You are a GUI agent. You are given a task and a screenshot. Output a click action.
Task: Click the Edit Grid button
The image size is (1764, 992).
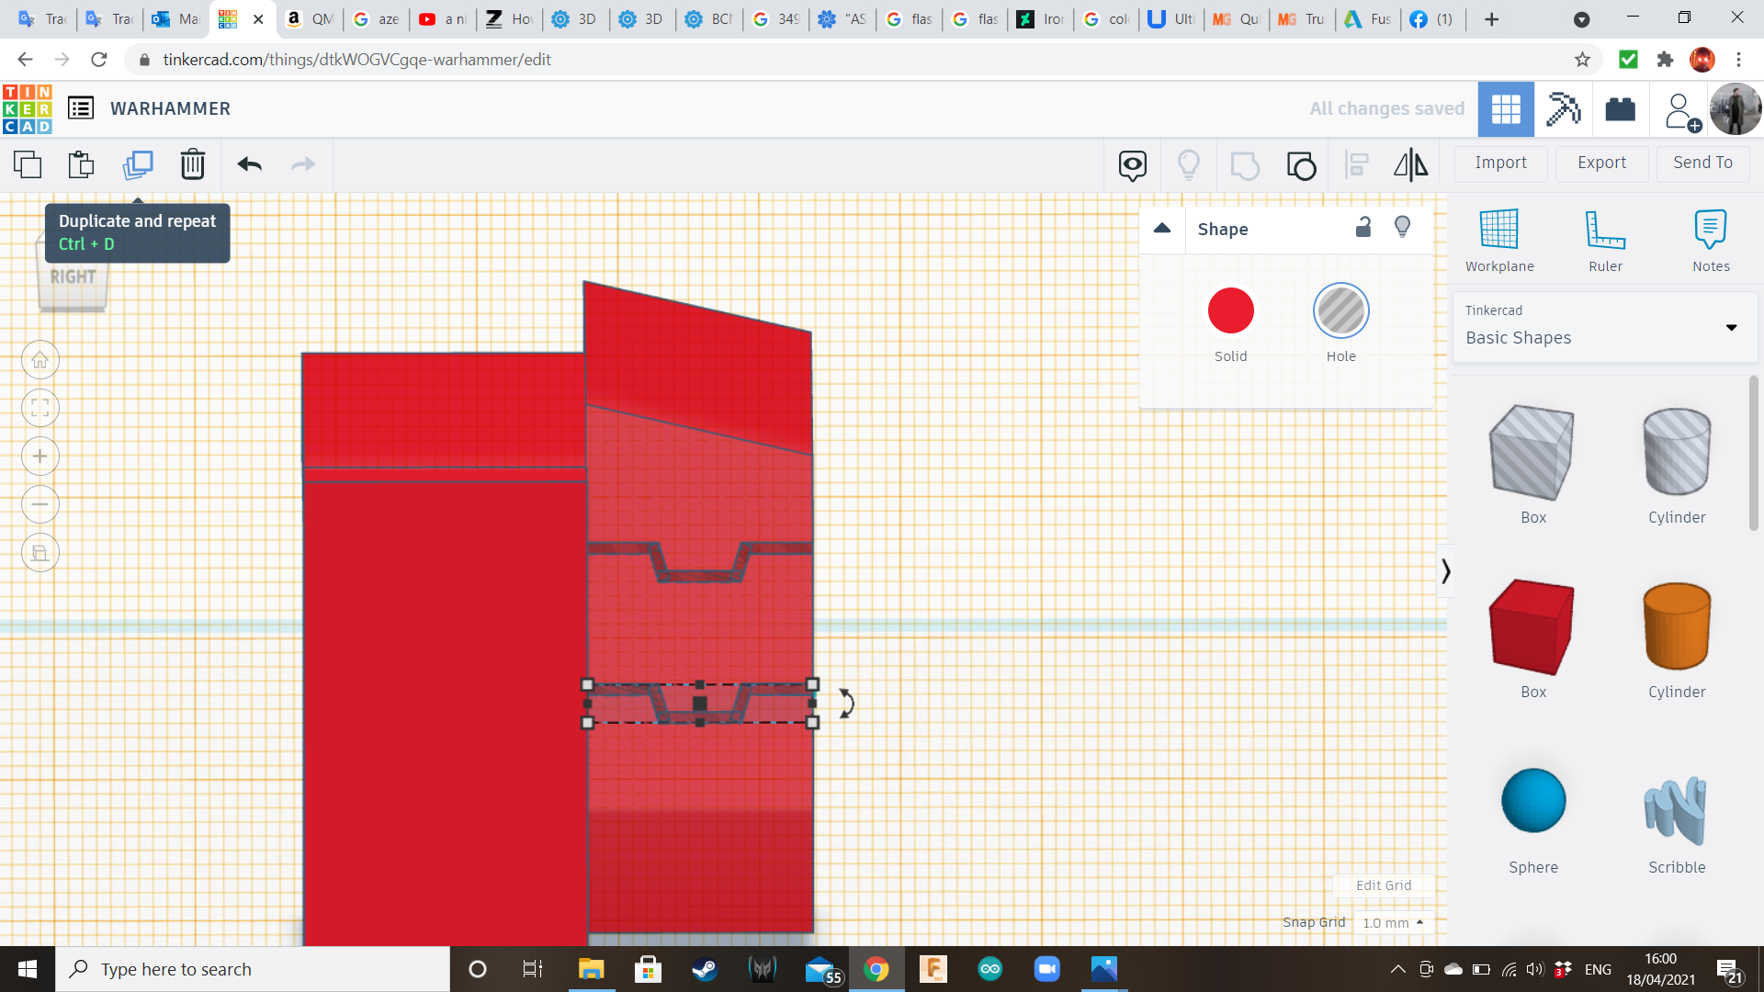tap(1383, 885)
